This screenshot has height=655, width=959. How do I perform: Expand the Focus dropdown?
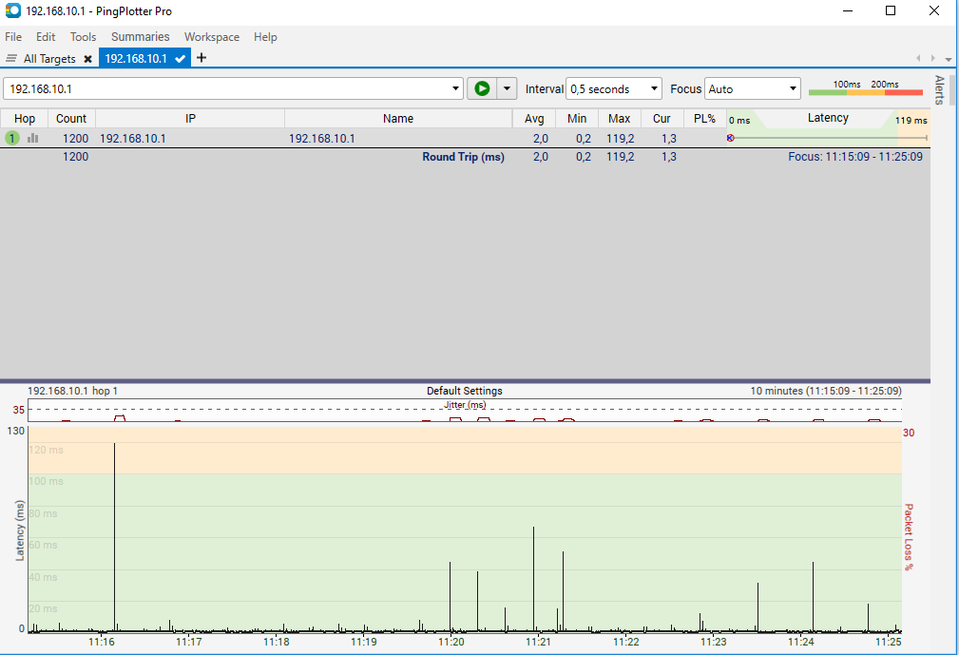pyautogui.click(x=793, y=88)
